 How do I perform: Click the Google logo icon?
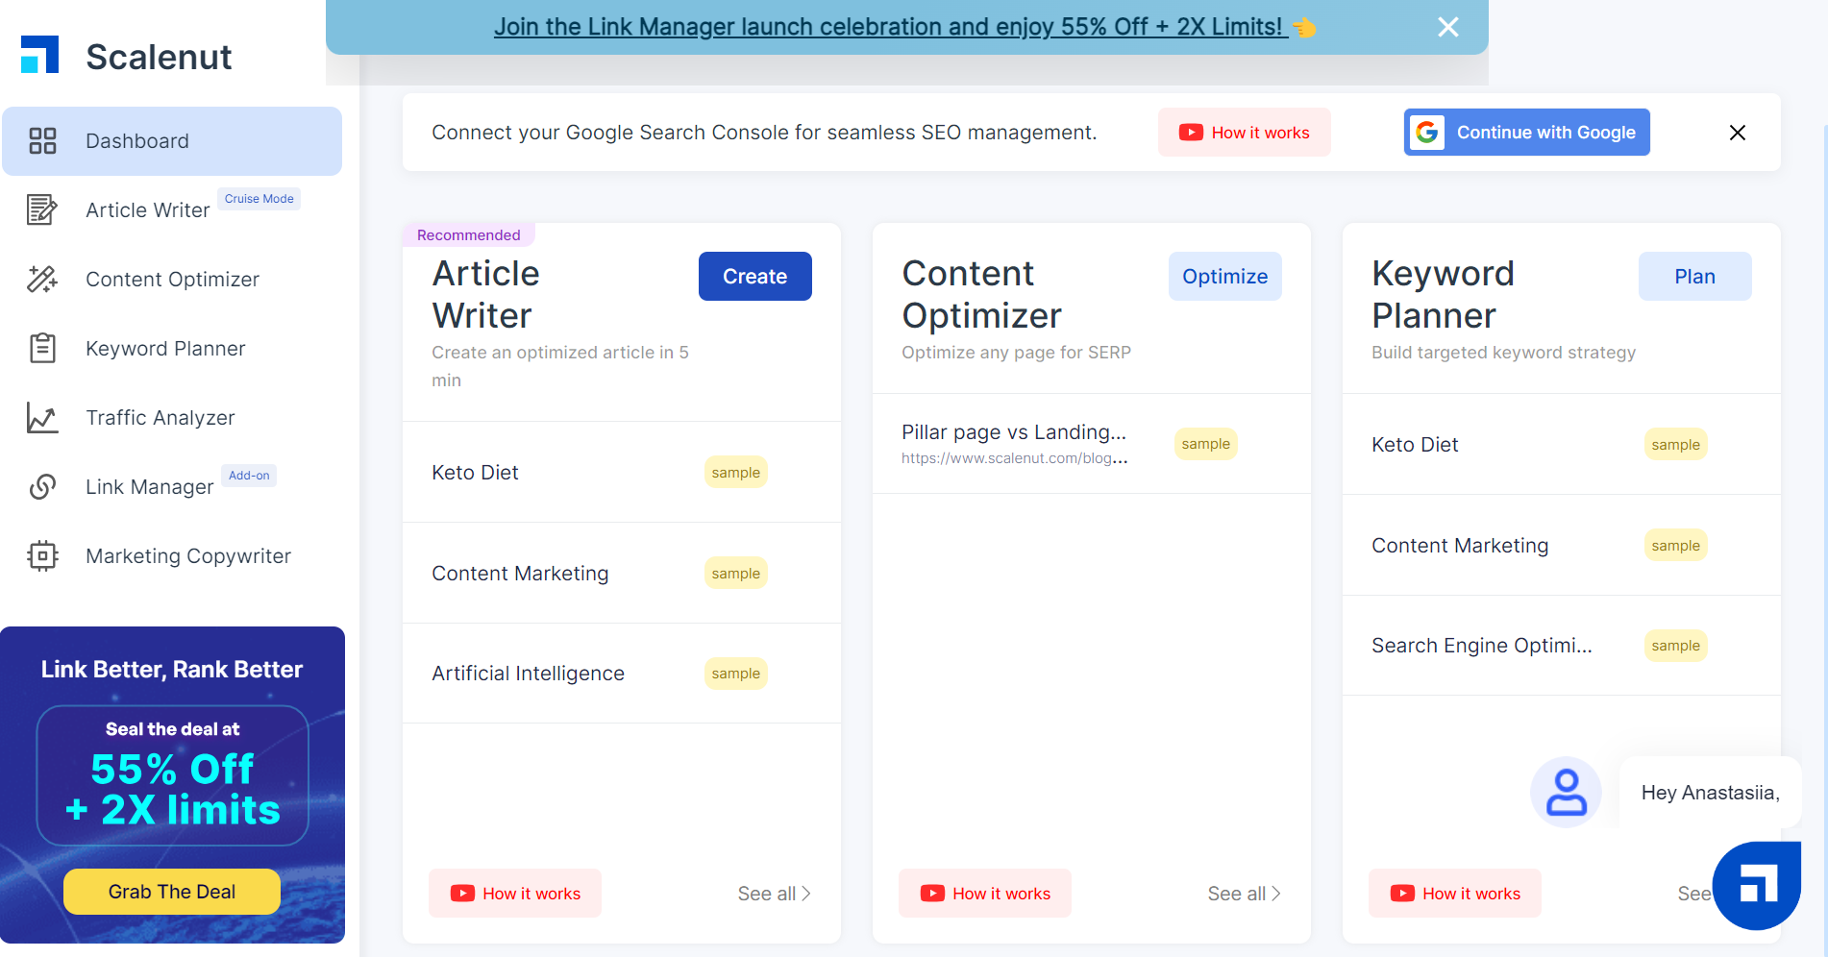point(1427,133)
